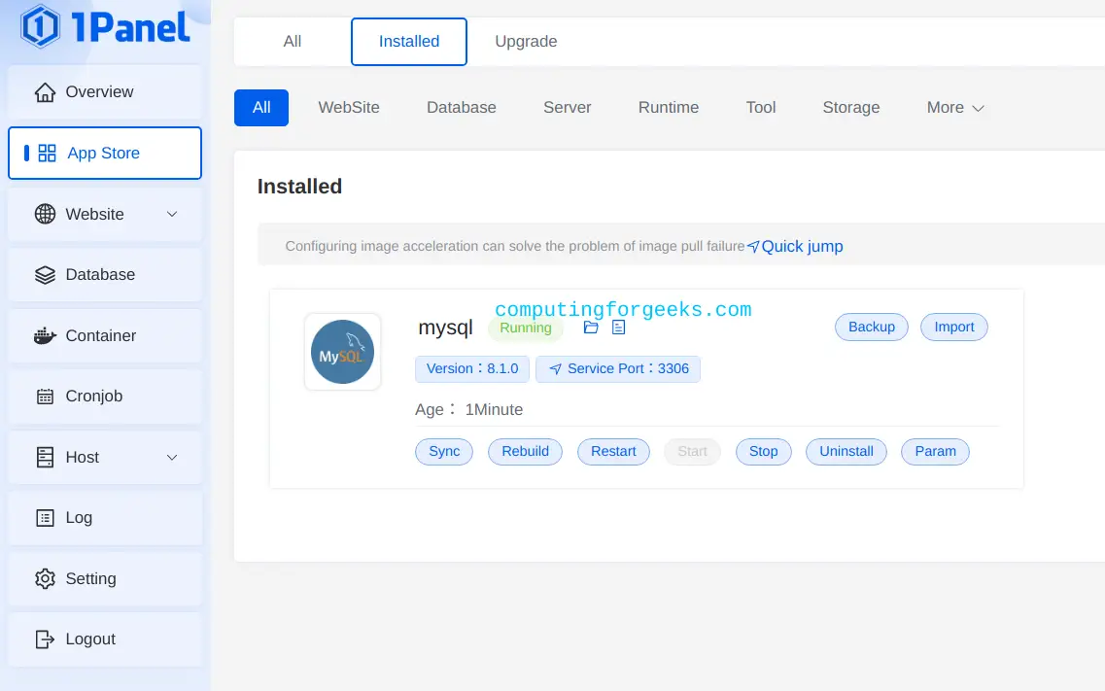Viewport: 1105px width, 691px height.
Task: Click the Import button
Action: click(954, 327)
